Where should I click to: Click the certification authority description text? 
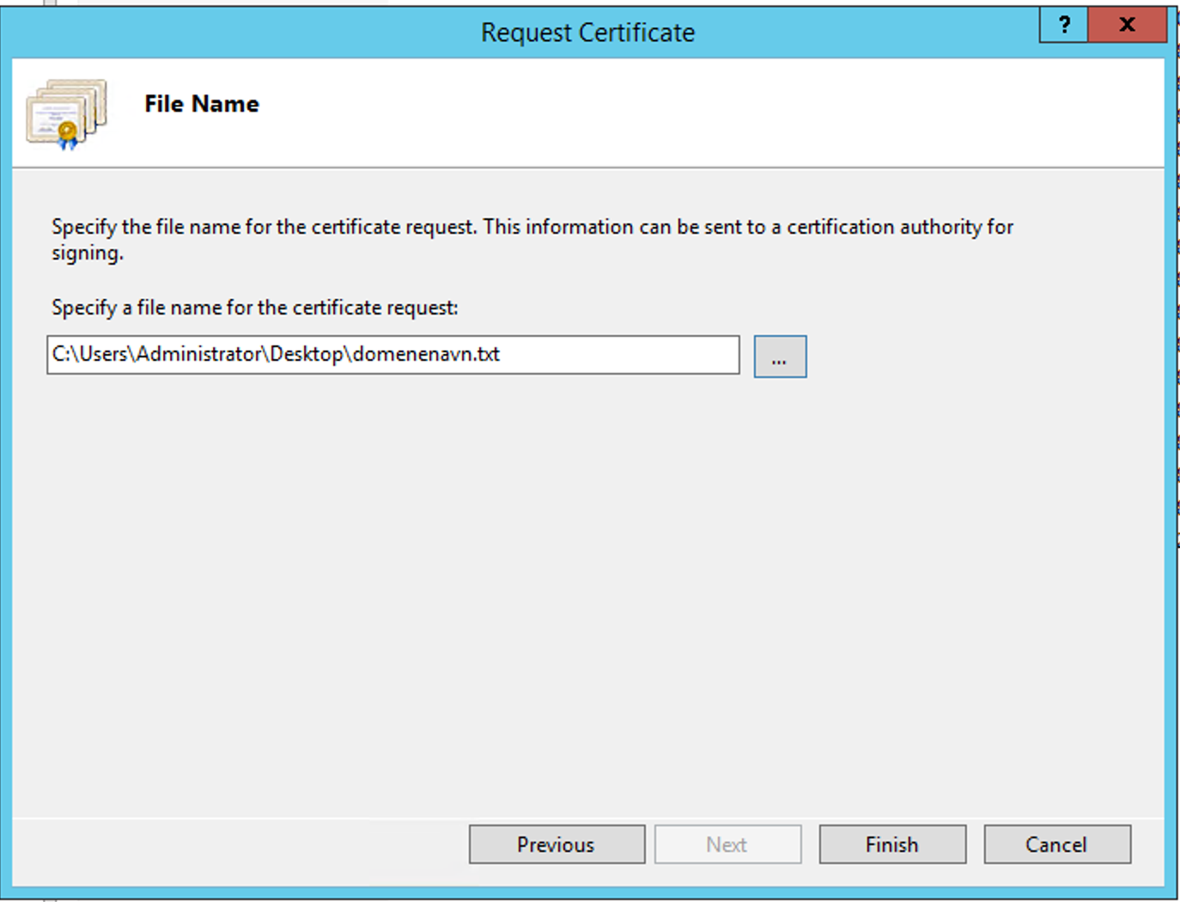pyautogui.click(x=532, y=228)
